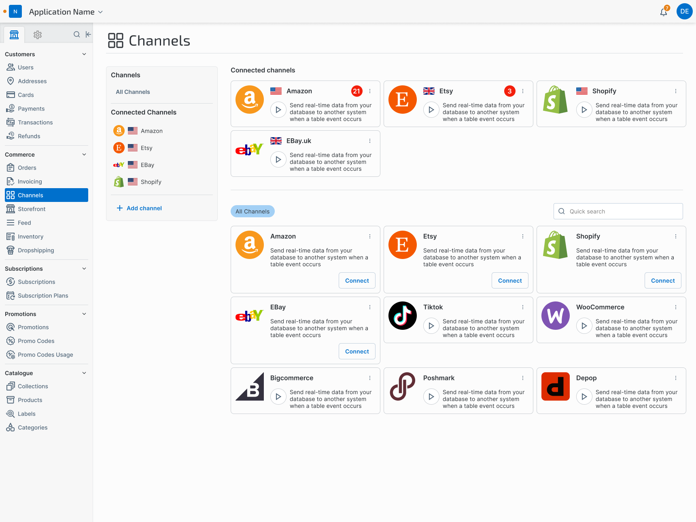Collapse the Promotions section
696x522 pixels.
(84, 314)
